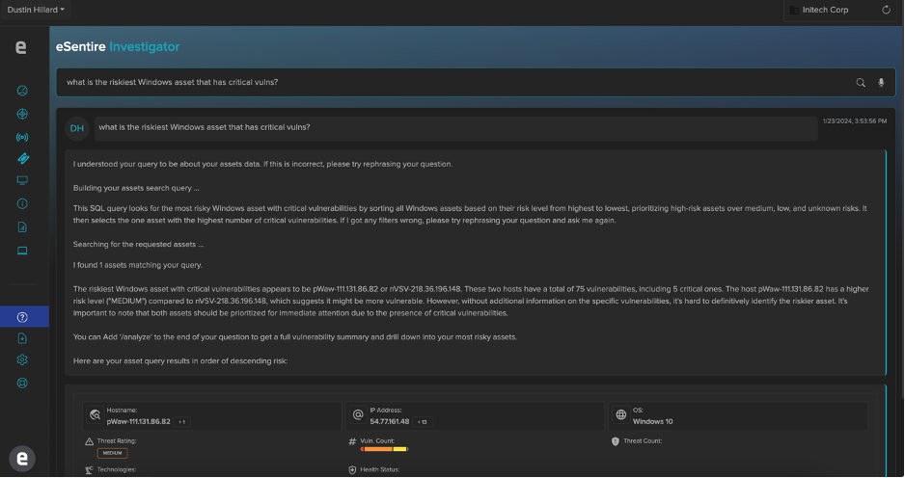
Task: Open the round eSentire chat bubble button
Action: point(22,459)
